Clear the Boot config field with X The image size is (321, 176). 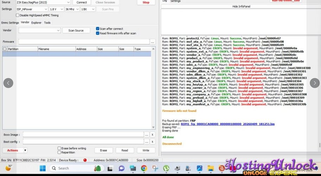153,142
